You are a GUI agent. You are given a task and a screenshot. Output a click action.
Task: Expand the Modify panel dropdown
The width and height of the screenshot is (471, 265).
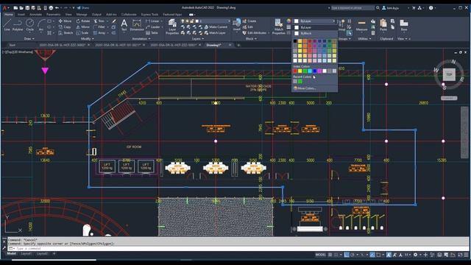point(88,39)
